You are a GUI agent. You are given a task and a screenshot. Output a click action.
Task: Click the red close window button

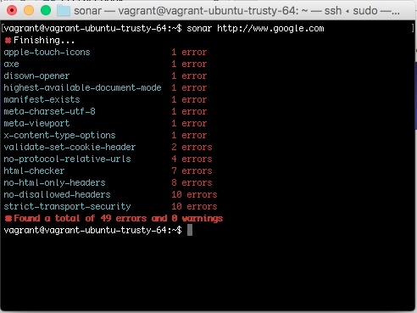(x=12, y=10)
